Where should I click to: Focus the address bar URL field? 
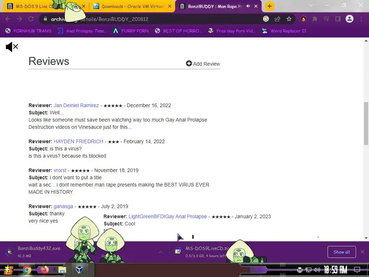[x=151, y=19]
